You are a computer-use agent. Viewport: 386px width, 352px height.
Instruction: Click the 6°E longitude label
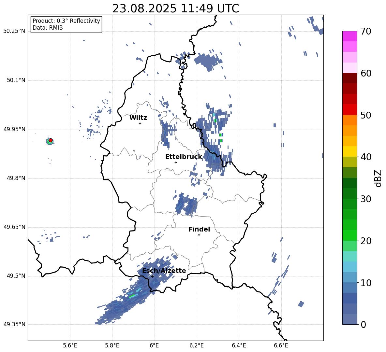pos(154,345)
